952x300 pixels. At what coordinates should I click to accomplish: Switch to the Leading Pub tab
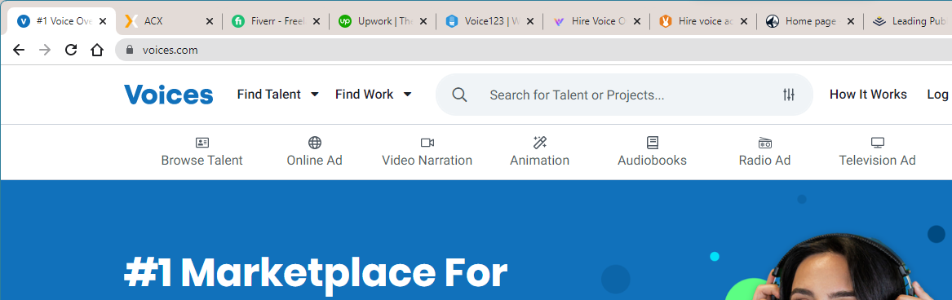click(909, 21)
